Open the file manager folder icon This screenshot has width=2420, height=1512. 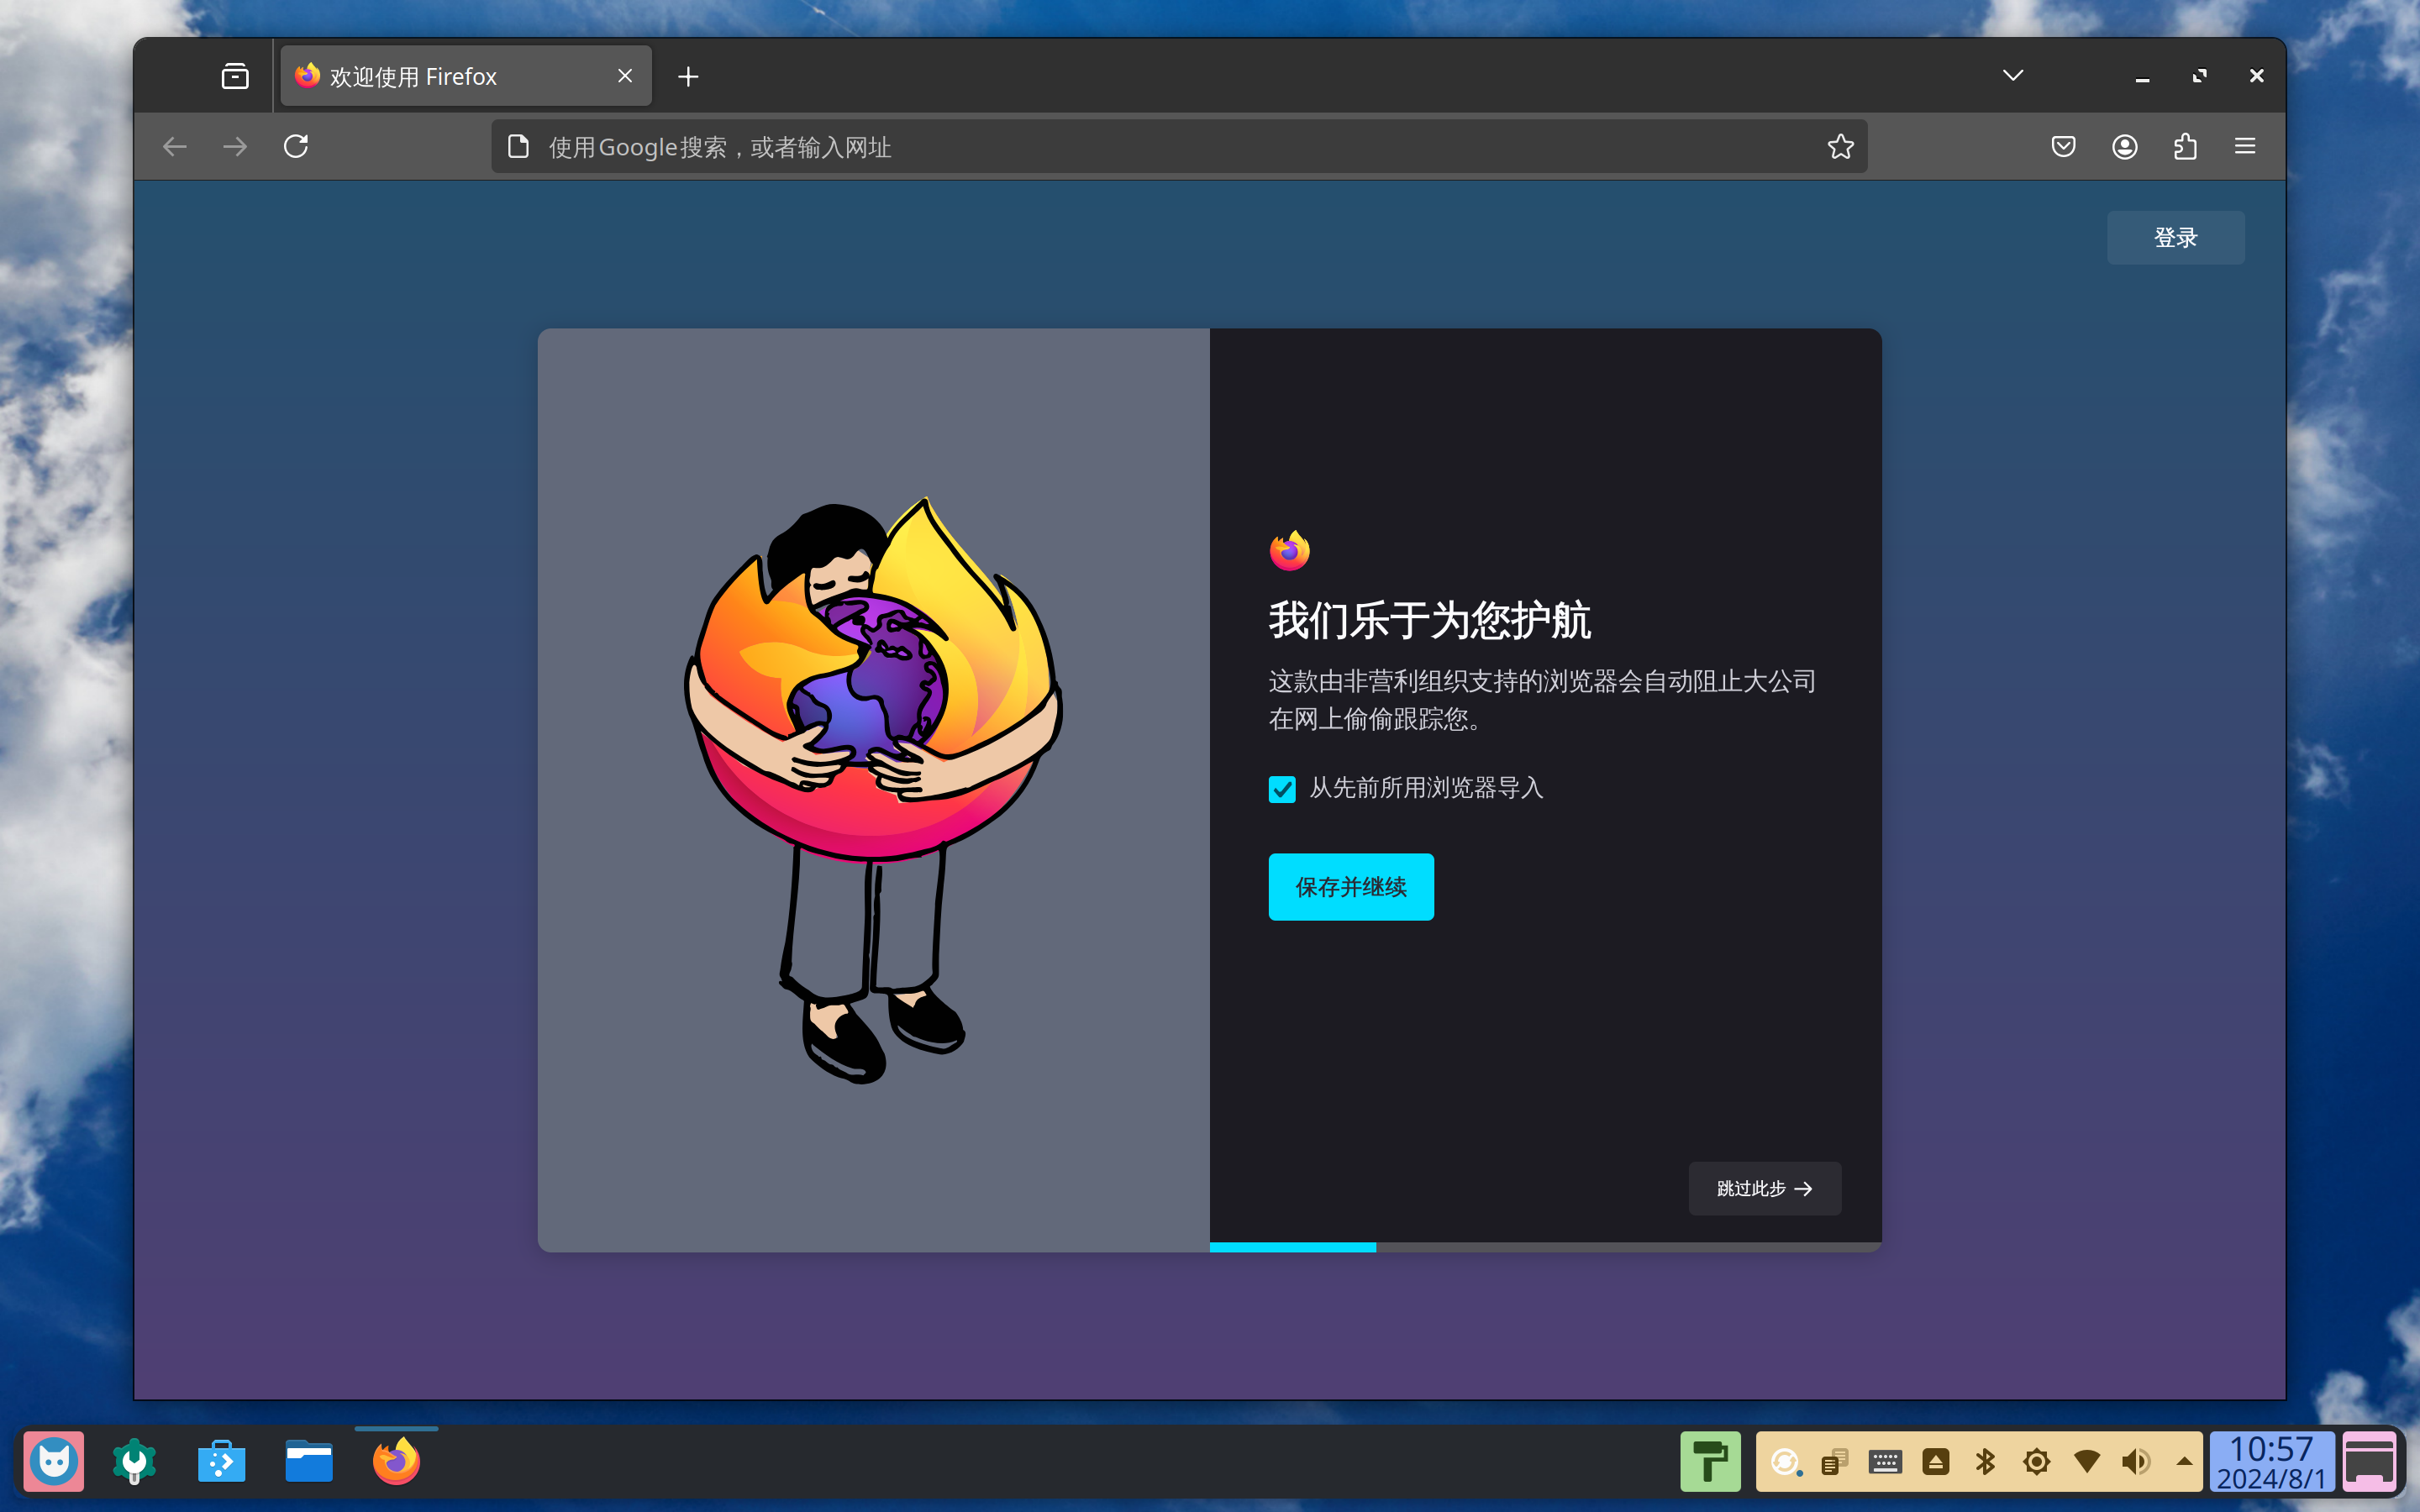309,1462
